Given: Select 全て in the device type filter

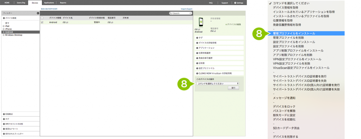Looking at the screenshot, I should [x=7, y=23].
